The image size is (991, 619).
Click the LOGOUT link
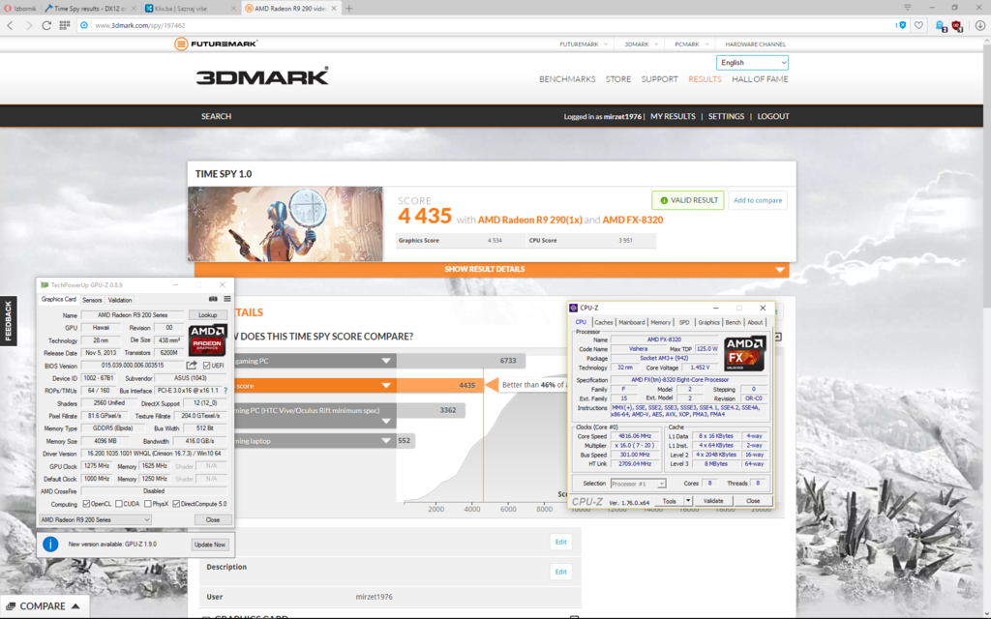[x=773, y=116]
